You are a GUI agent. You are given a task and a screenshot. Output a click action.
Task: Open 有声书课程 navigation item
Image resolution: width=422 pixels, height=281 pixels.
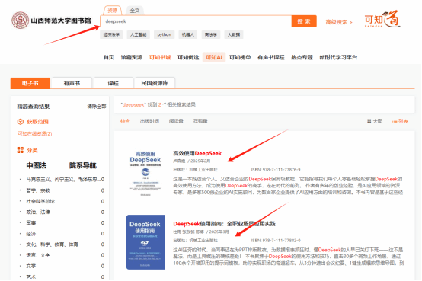(x=270, y=57)
